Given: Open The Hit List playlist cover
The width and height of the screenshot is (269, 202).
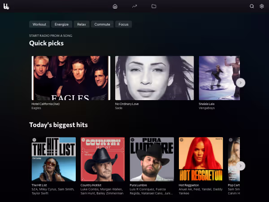Looking at the screenshot, I should 54,159.
